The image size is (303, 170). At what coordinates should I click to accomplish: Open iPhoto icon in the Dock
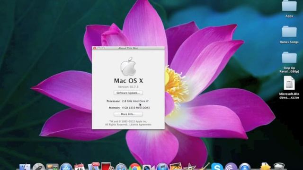176,167
